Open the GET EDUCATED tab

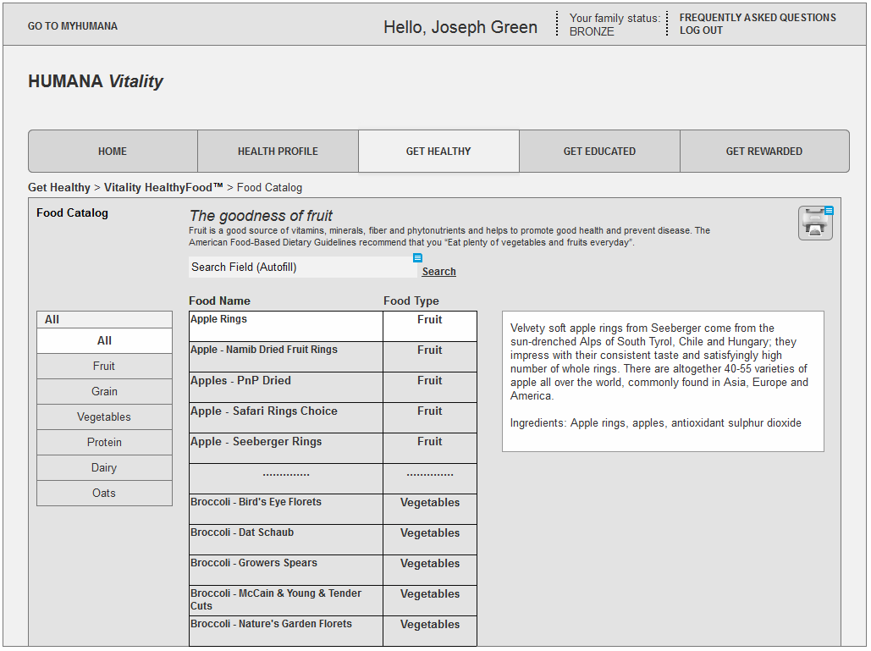[x=599, y=151]
